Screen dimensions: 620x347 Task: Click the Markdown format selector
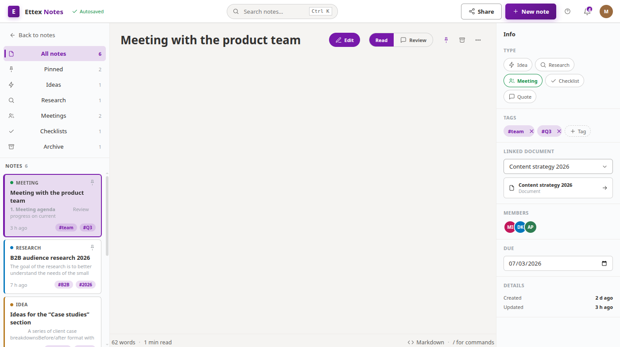point(426,342)
